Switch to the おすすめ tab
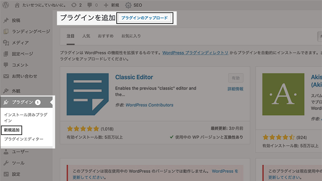 [106, 36]
